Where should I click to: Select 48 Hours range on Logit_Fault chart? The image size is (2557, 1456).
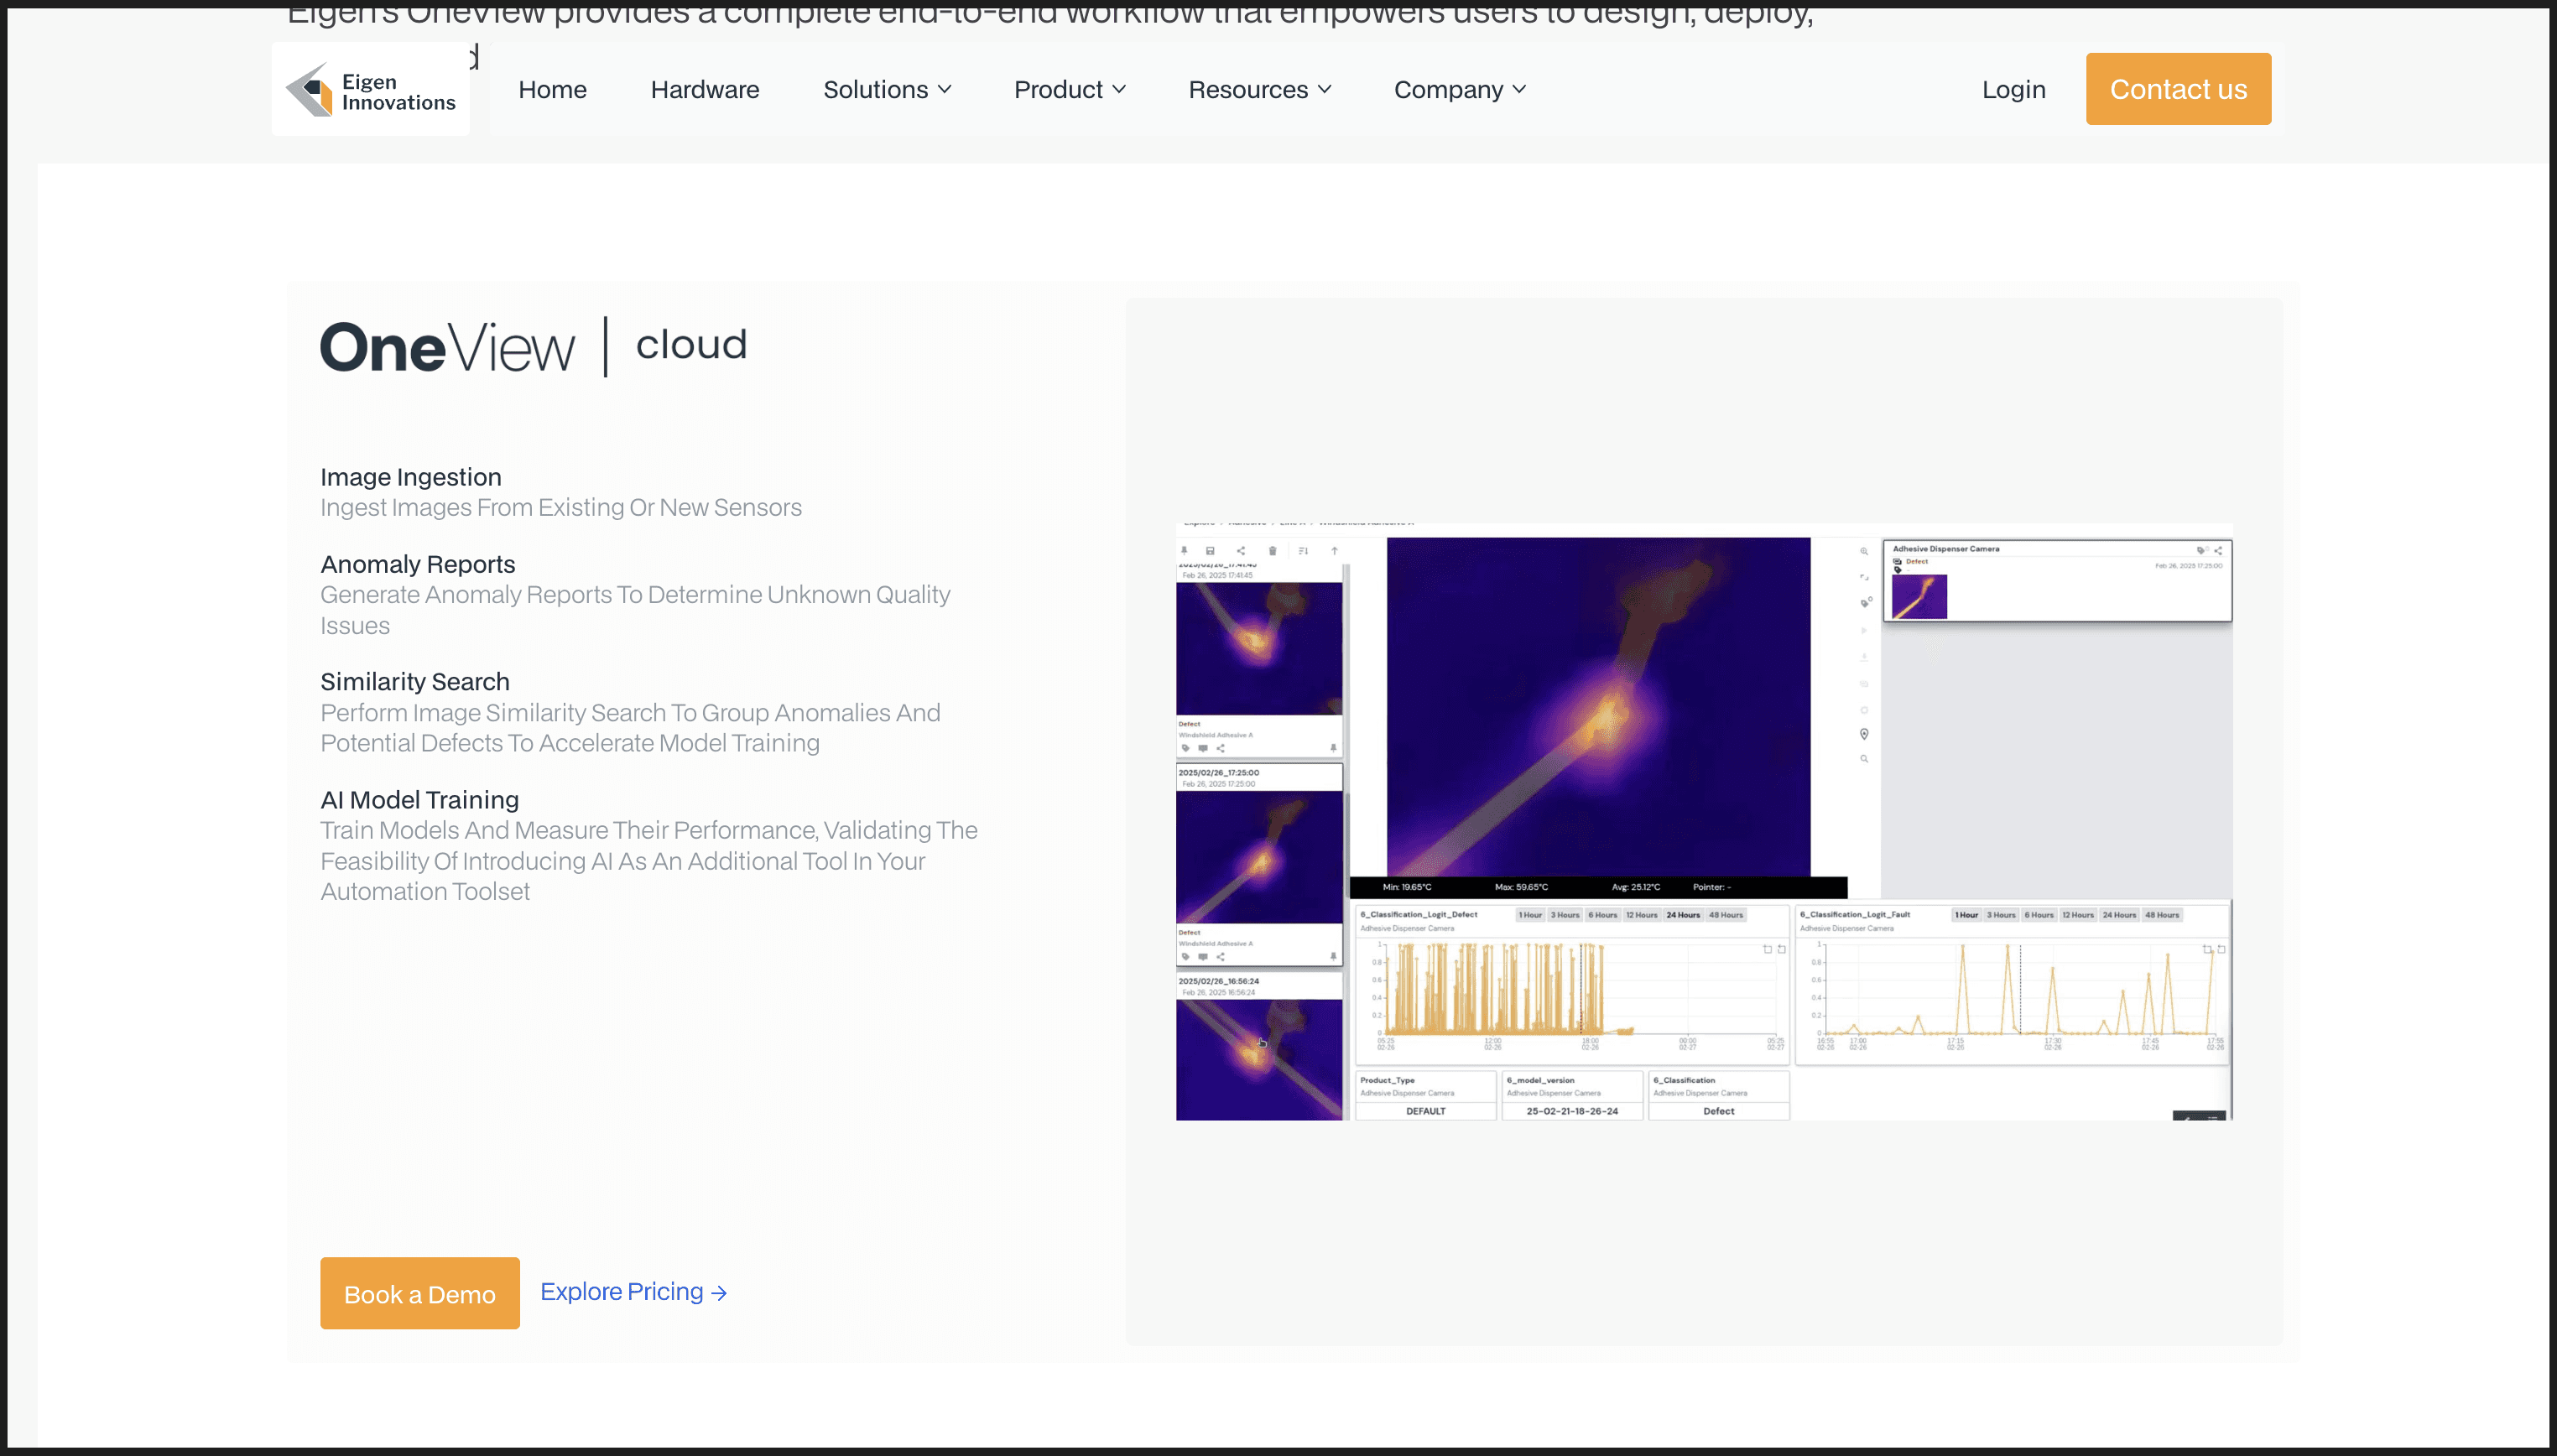click(2161, 915)
